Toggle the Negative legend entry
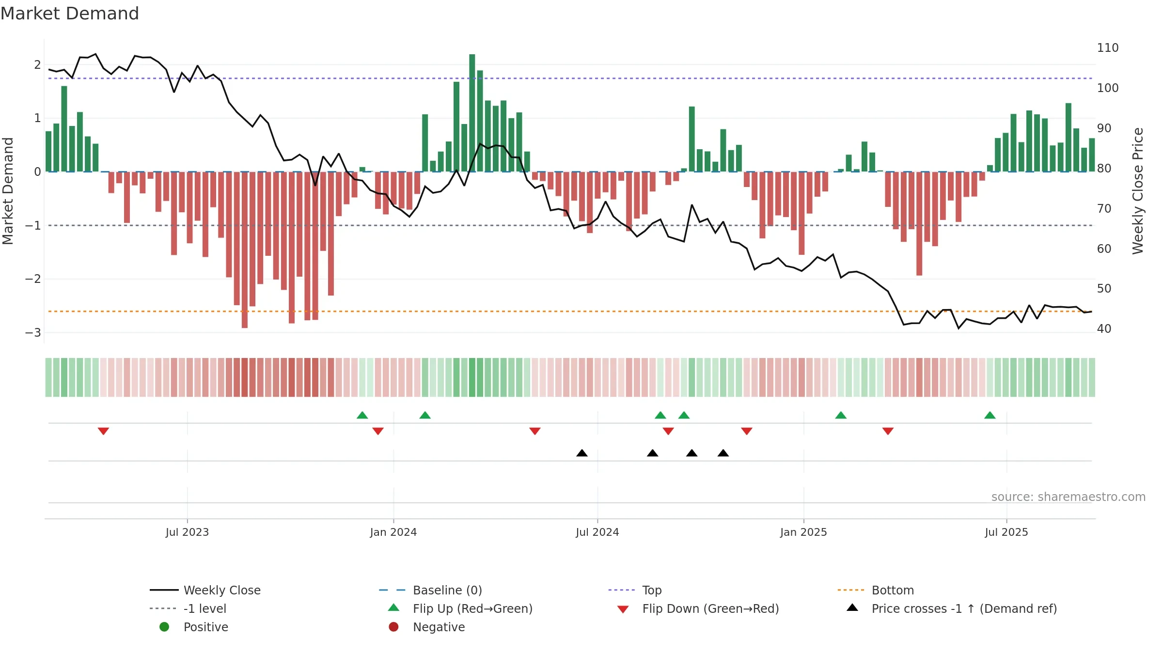 pyautogui.click(x=426, y=627)
